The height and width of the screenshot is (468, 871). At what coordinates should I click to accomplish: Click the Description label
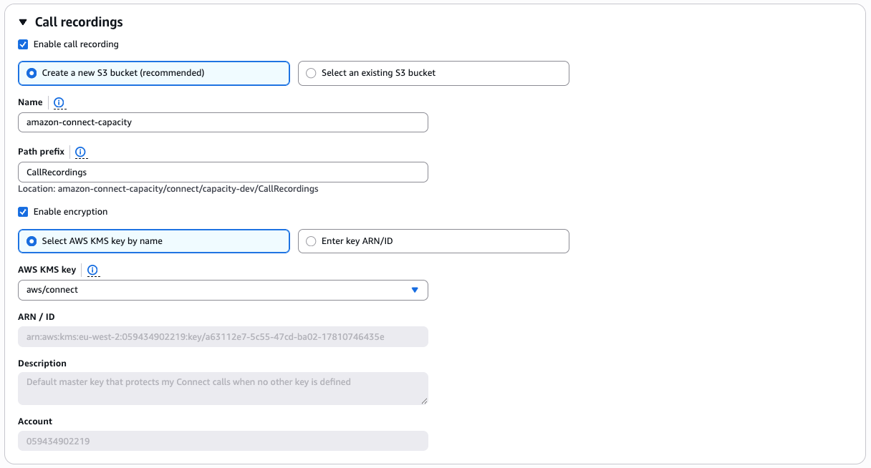click(42, 364)
